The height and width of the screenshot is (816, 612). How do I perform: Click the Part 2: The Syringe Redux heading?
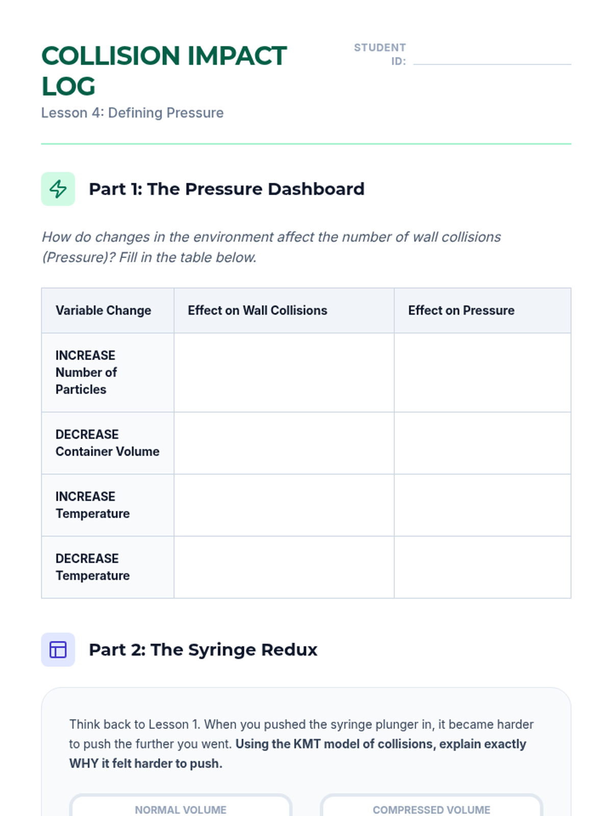pos(203,649)
